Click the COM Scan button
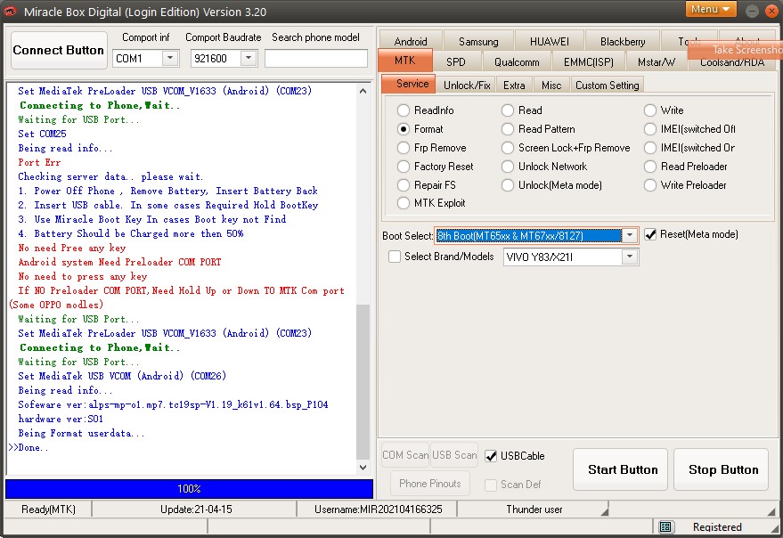783x538 pixels. click(405, 454)
